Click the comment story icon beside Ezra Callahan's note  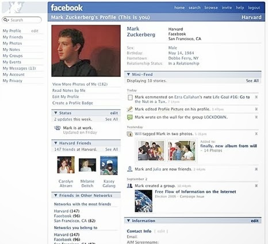click(x=130, y=98)
